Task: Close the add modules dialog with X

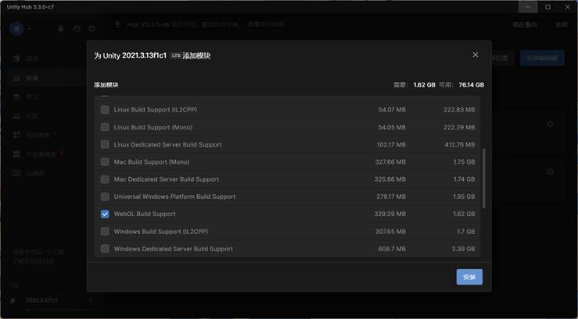Action: pyautogui.click(x=475, y=55)
